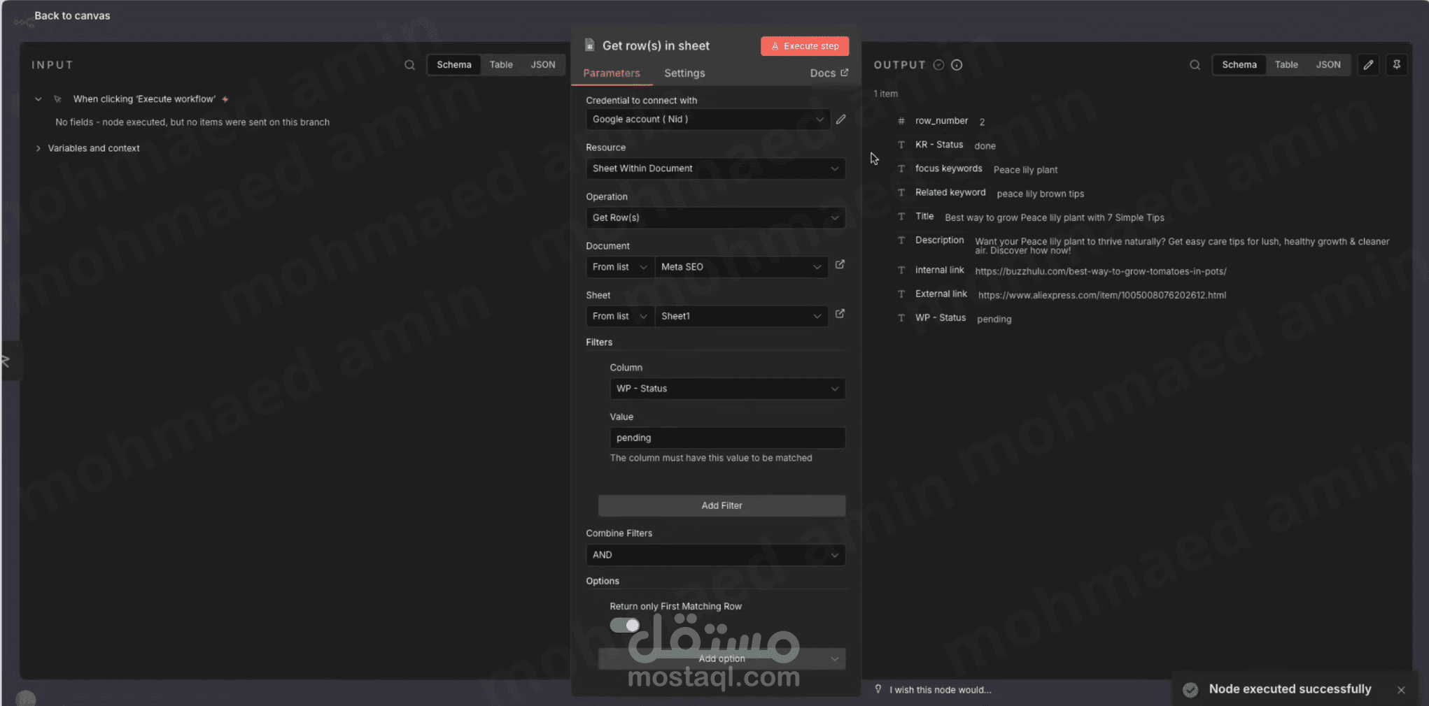Image resolution: width=1429 pixels, height=706 pixels.
Task: Go back to canvas
Action: click(72, 15)
